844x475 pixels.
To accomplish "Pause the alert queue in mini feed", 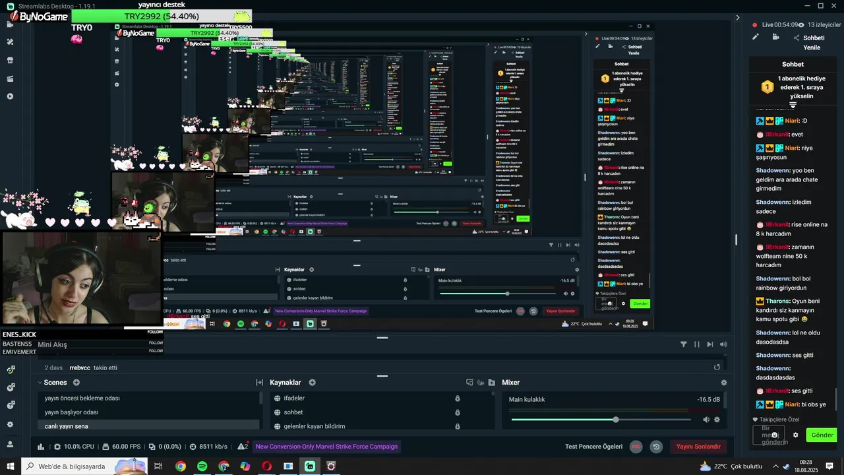I will pos(697,344).
